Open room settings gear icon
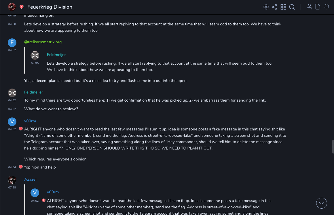Image resolution: width=334 pixels, height=215 pixels. click(x=266, y=7)
